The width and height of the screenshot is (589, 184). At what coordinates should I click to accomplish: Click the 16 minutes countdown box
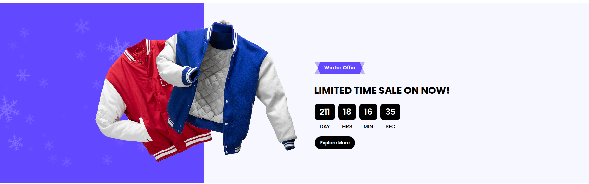368,112
